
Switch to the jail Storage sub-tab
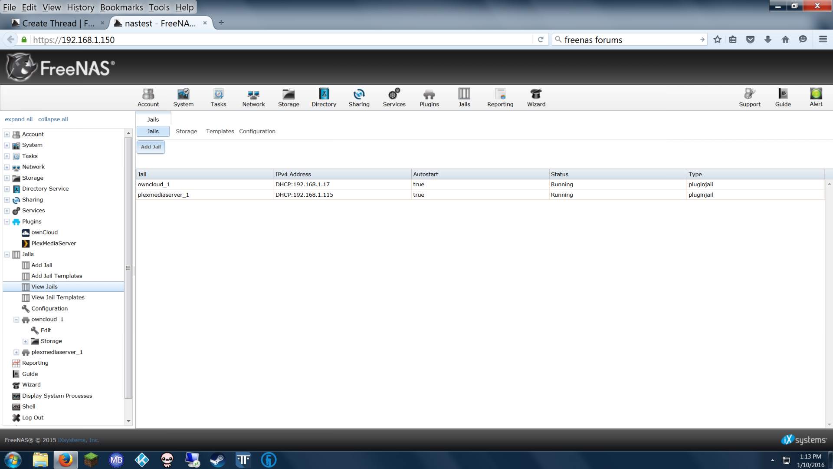[x=186, y=131]
